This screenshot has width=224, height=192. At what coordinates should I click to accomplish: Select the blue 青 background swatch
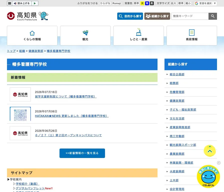point(147,3)
